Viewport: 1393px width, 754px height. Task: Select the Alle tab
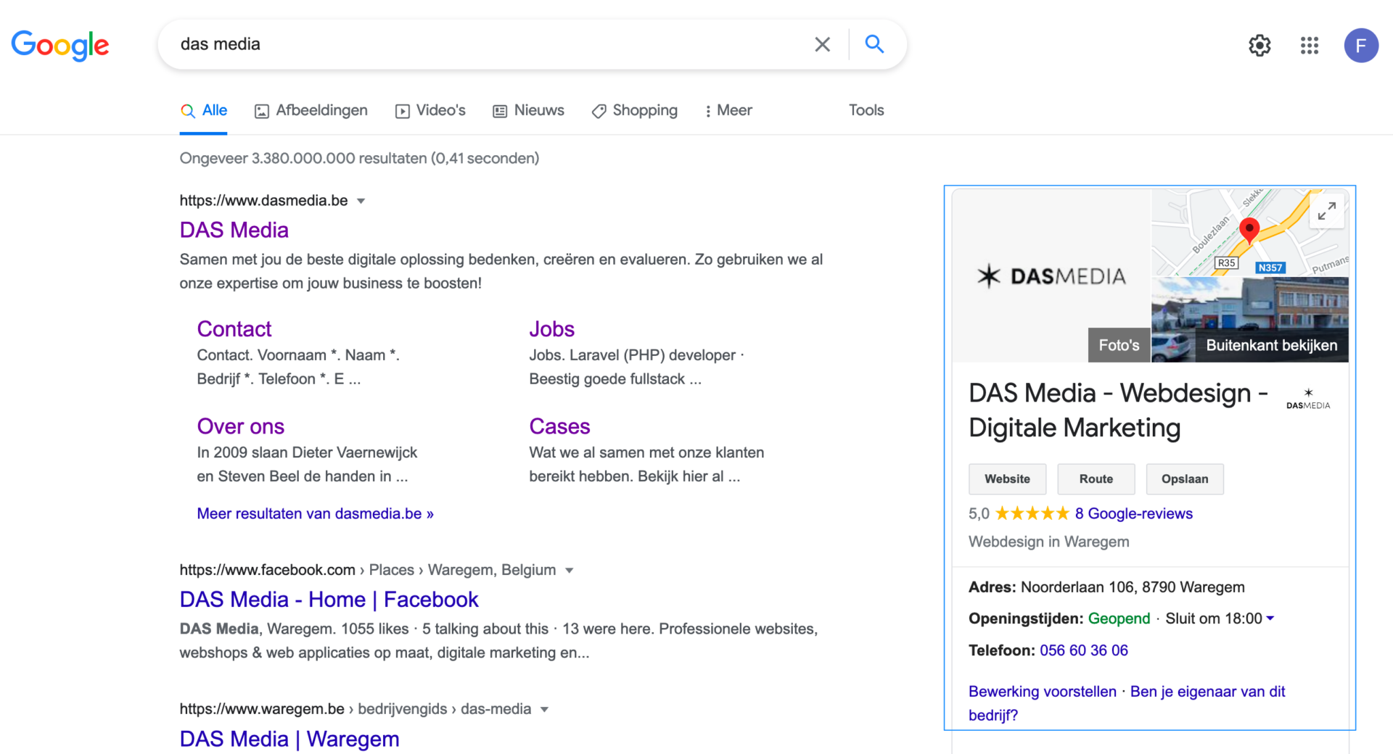pos(204,111)
